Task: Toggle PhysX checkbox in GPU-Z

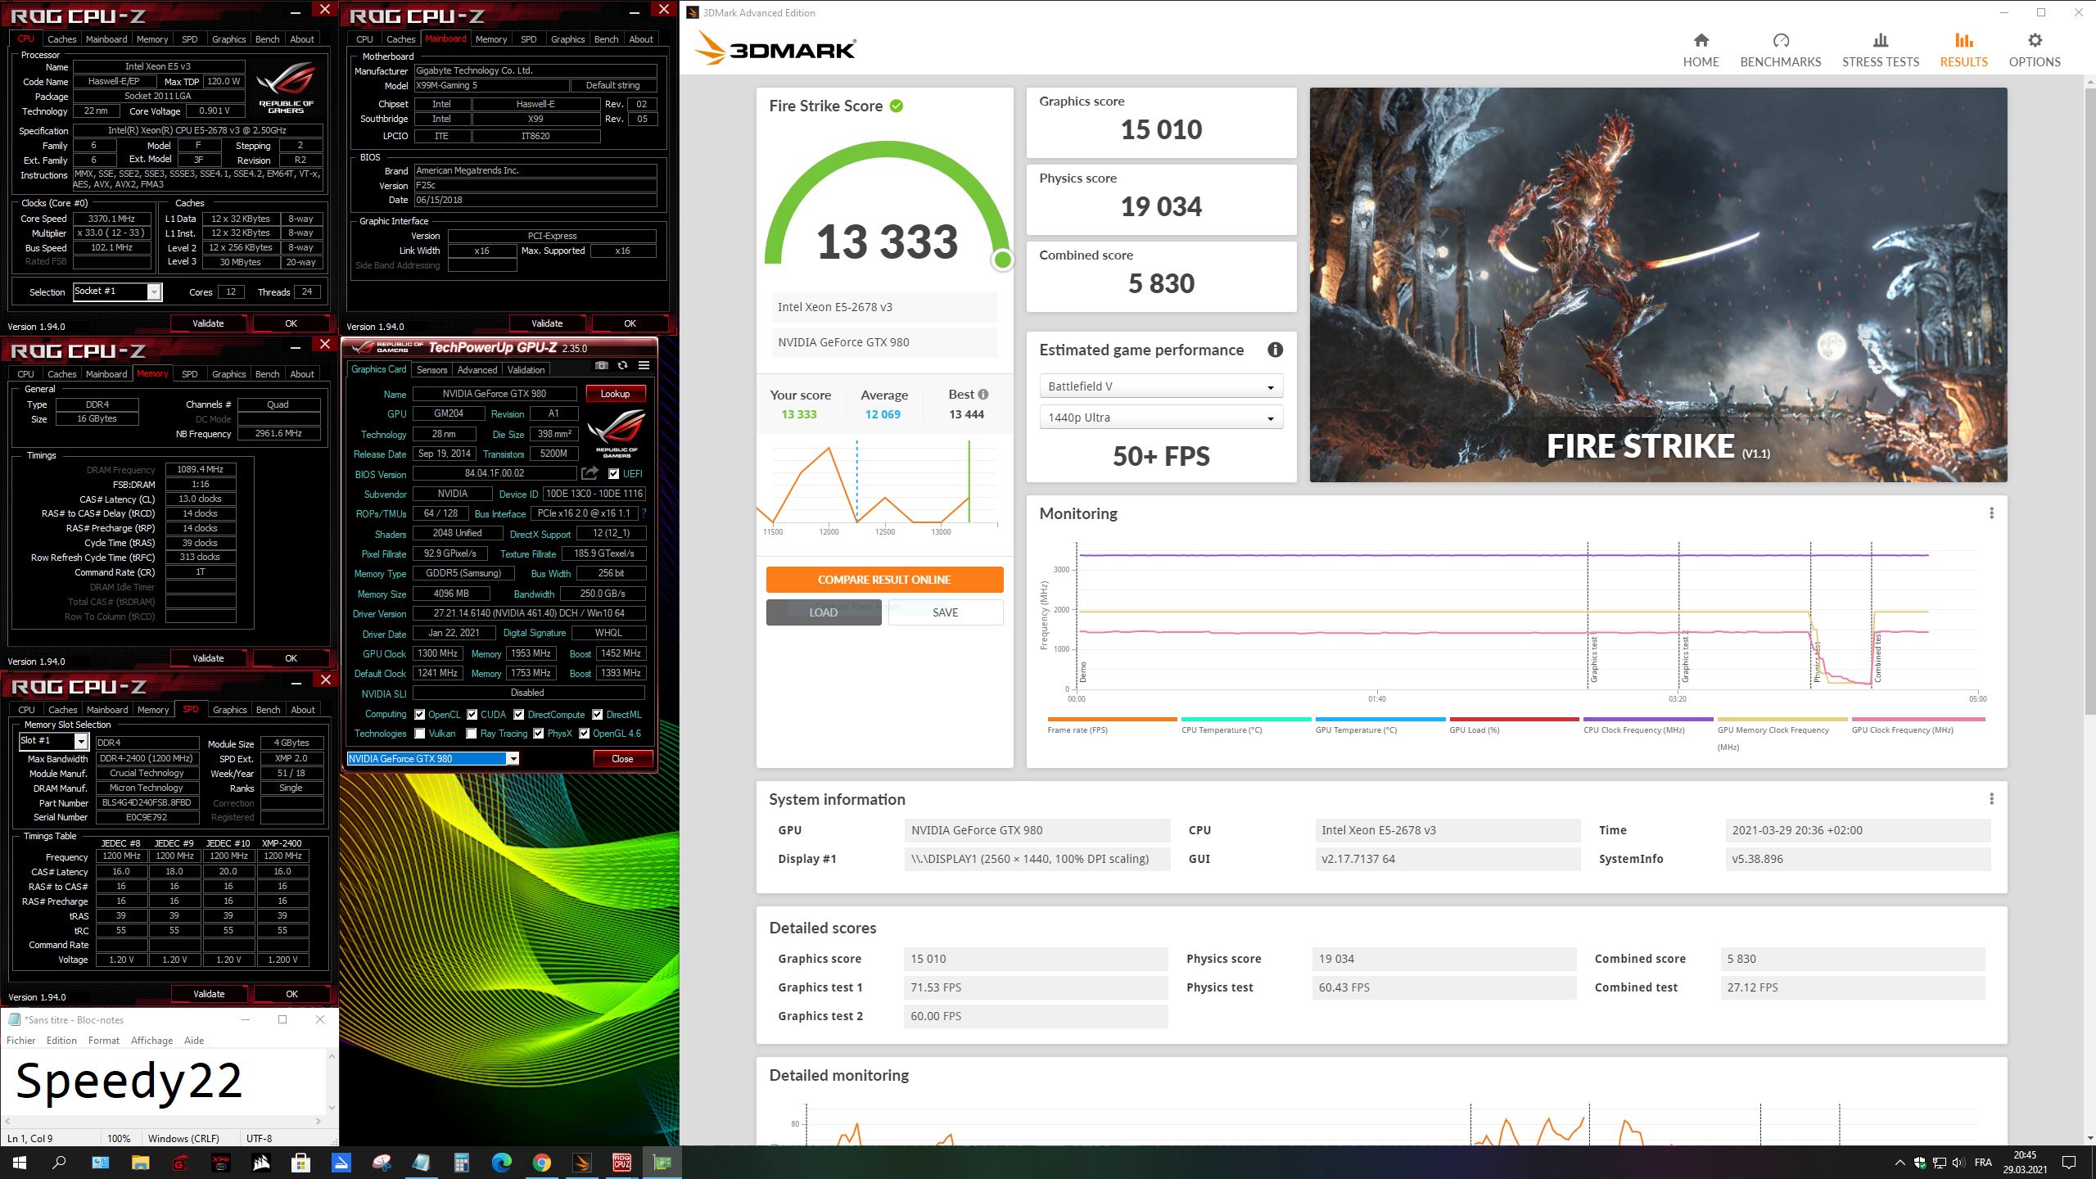Action: (x=538, y=734)
